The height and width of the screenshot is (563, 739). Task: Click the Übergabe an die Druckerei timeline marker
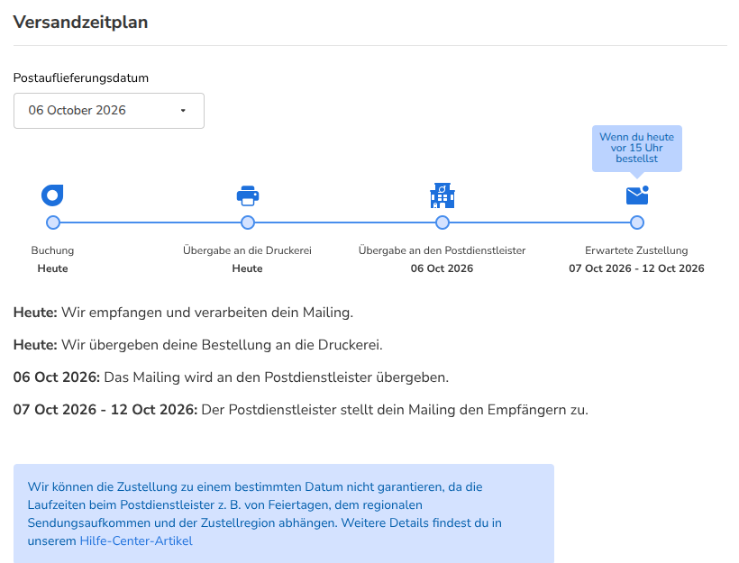[x=248, y=222]
